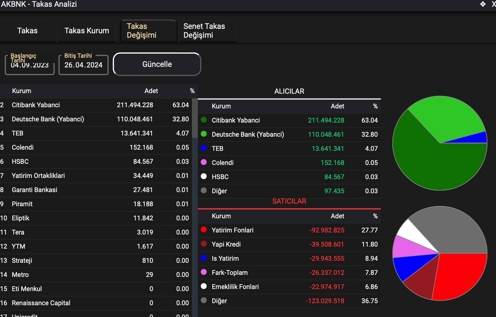Screen dimensions: 496x317
Task: Click red swatch beside Yatirim Fonlari
Action: coord(204,230)
